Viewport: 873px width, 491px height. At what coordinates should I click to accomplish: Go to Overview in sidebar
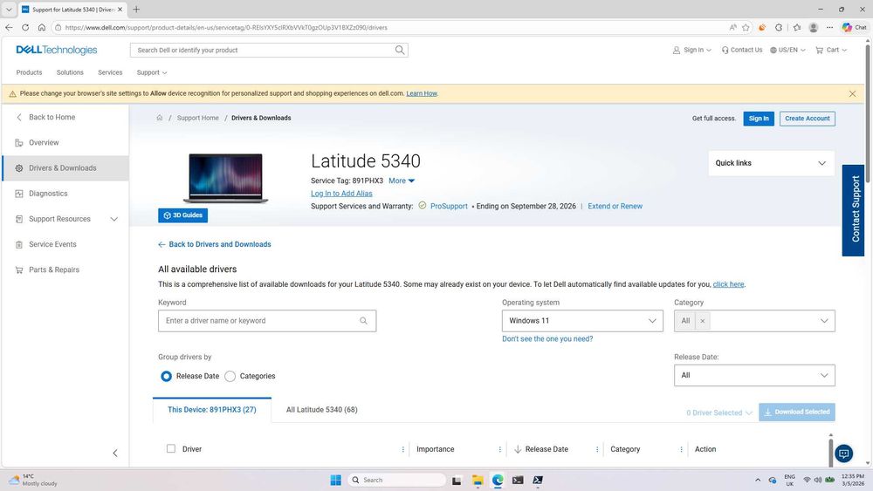tap(65, 143)
